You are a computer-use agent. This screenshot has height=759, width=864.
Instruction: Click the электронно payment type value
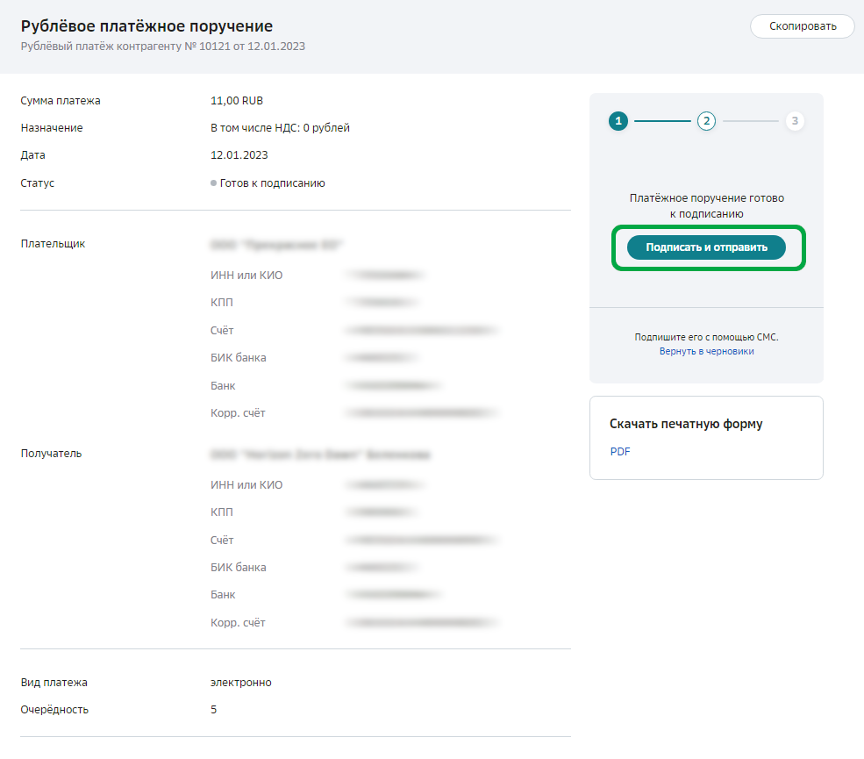(240, 683)
